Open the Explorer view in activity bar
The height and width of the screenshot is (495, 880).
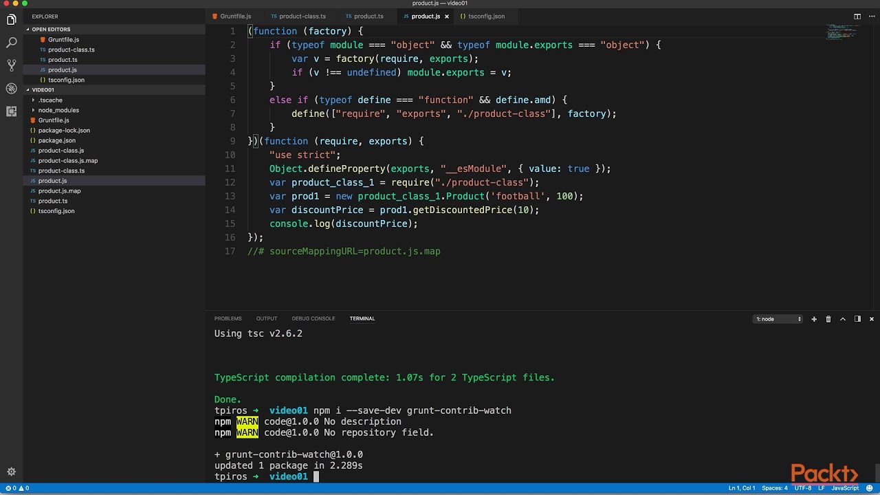point(11,20)
